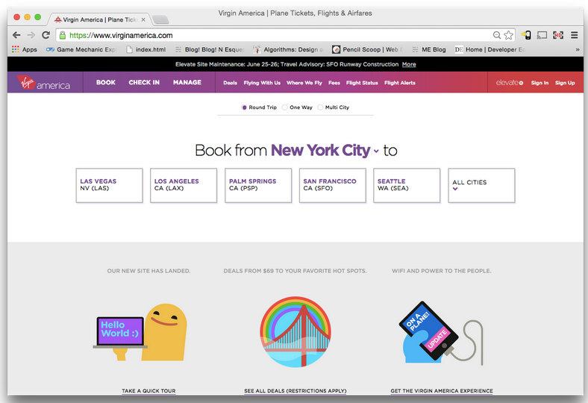Select the Multi City radio button

[320, 107]
